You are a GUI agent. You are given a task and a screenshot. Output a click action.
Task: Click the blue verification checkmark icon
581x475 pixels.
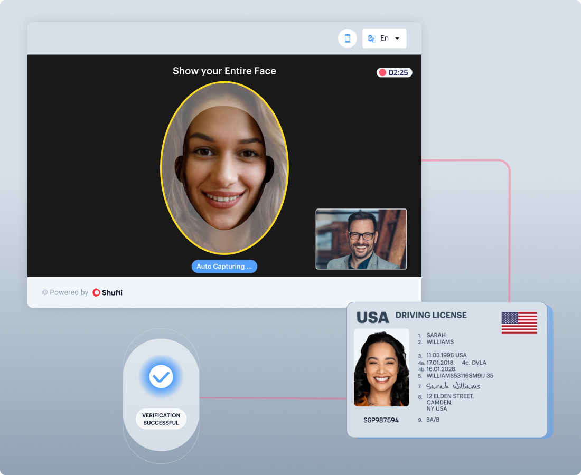coord(161,376)
